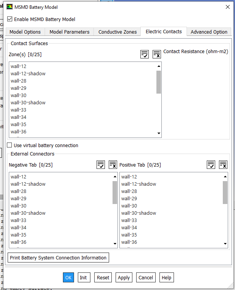
Task: Select all zones in Contact Surfaces list
Action: point(144,54)
